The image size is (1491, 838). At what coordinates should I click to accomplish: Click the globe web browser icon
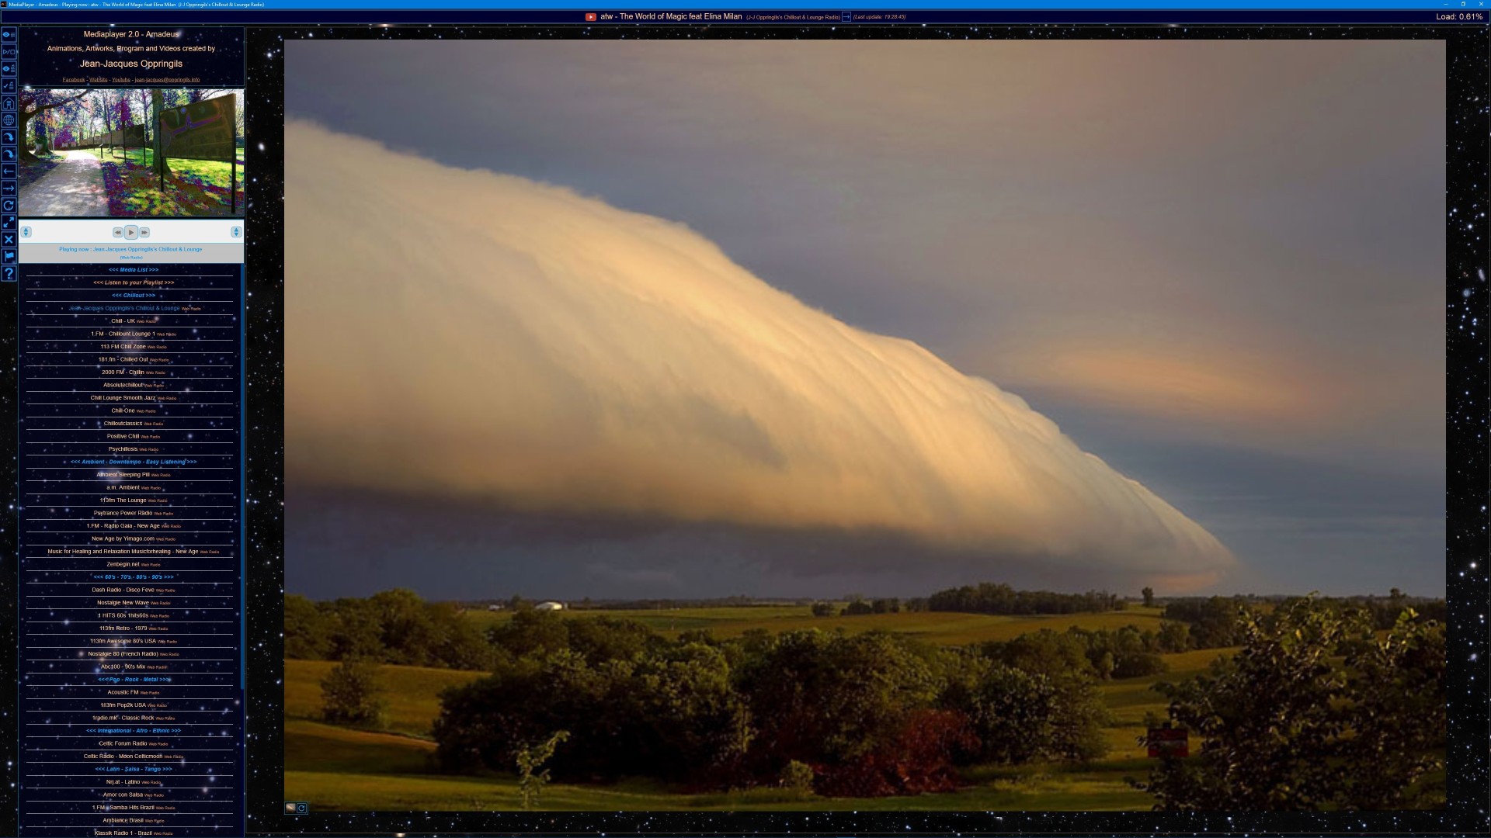click(9, 120)
